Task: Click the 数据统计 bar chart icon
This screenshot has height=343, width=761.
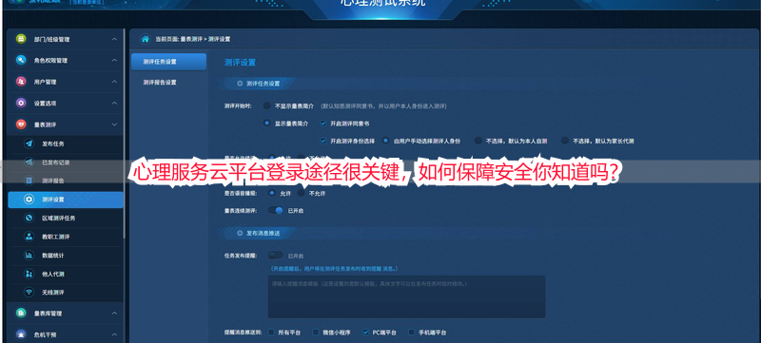Action: tap(29, 255)
